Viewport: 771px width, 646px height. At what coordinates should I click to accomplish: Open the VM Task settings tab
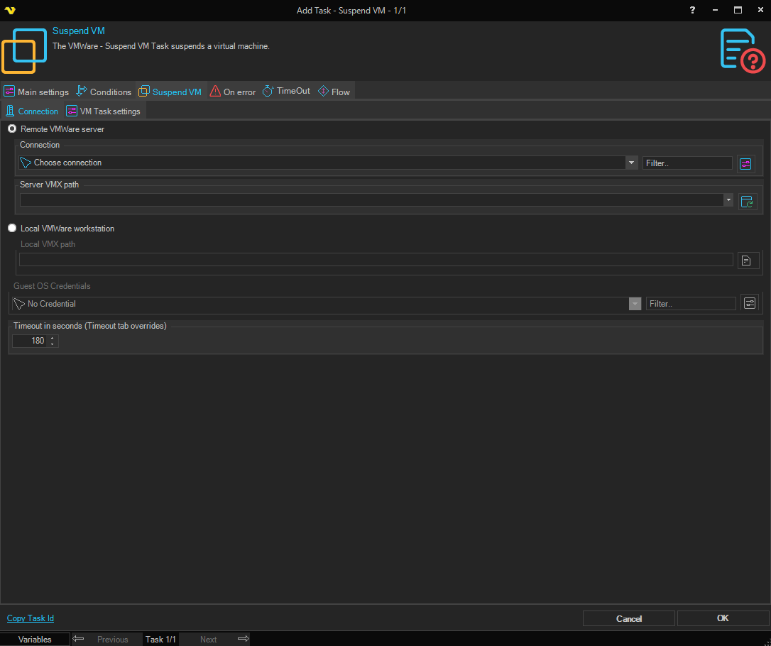[x=103, y=111]
